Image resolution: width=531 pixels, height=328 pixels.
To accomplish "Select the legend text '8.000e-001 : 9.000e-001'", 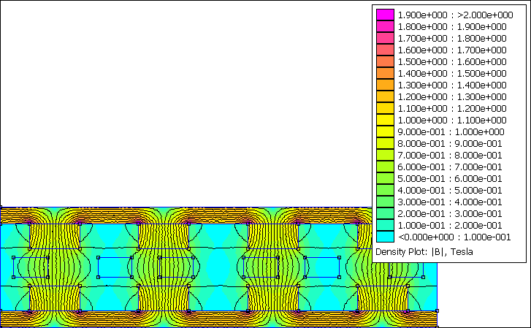I will (450, 143).
